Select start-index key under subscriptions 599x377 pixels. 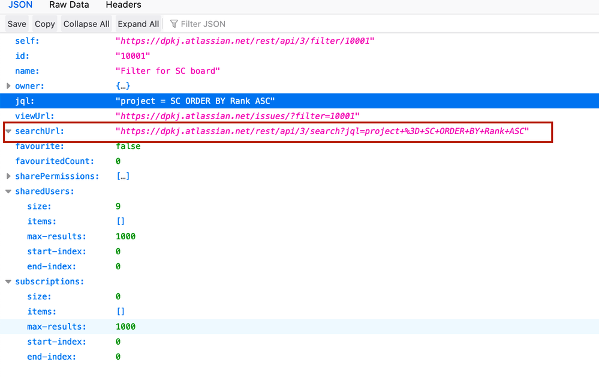(x=57, y=342)
